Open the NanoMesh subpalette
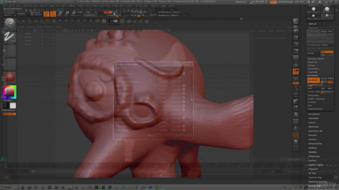This screenshot has width=339, height=190. tap(313, 118)
